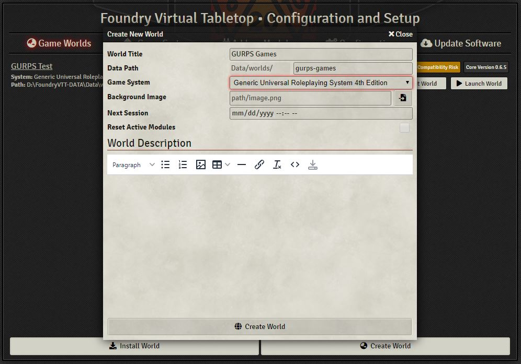This screenshot has height=364, width=521.
Task: Click the Install World button
Action: click(x=134, y=346)
